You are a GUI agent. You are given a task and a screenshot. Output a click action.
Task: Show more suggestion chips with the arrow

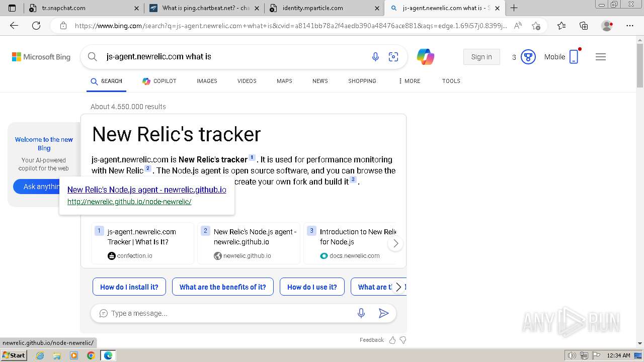click(398, 287)
